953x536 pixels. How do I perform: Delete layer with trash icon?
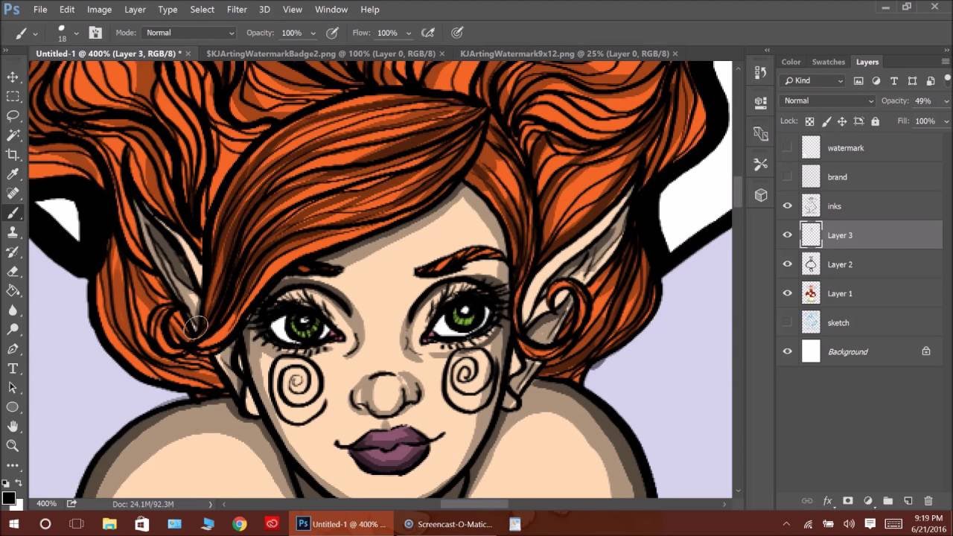(x=928, y=501)
